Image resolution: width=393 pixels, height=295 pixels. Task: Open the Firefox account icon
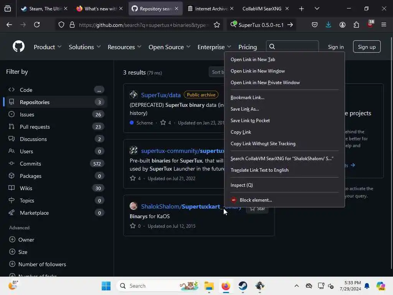(x=342, y=25)
